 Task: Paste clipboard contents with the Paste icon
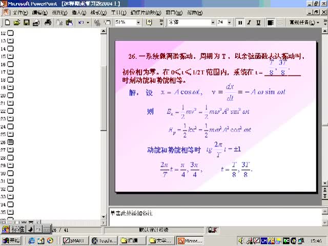click(69, 23)
